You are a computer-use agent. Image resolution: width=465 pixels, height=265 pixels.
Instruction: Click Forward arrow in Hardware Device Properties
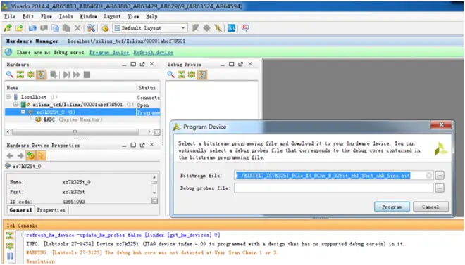pyautogui.click(x=20, y=155)
